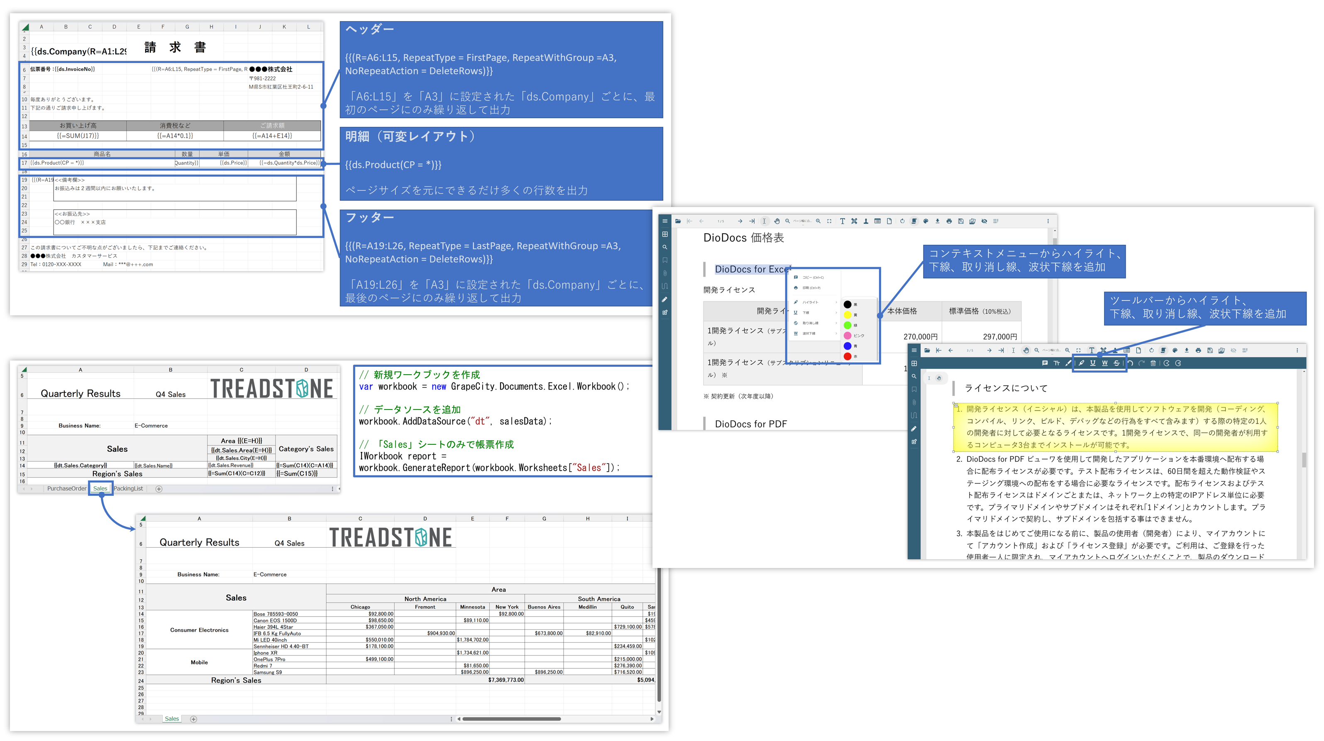The width and height of the screenshot is (1324, 741).
Task: Select the Sales tab in generated report workbook
Action: coord(172,719)
